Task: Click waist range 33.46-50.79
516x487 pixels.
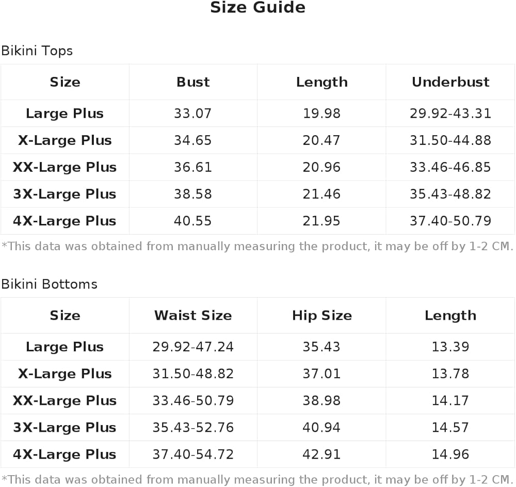Action: 193,400
